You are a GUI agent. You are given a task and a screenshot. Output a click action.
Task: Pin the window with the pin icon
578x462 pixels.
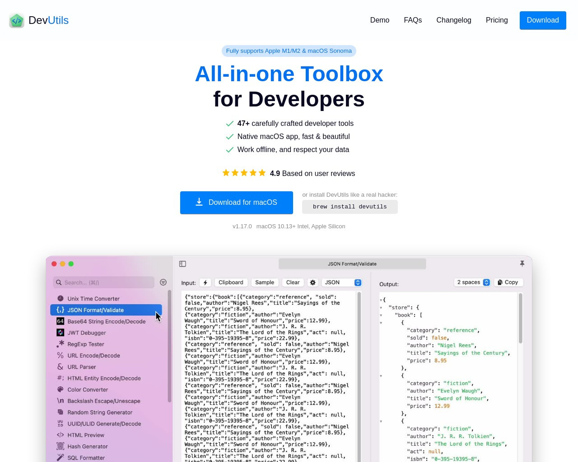pos(522,263)
